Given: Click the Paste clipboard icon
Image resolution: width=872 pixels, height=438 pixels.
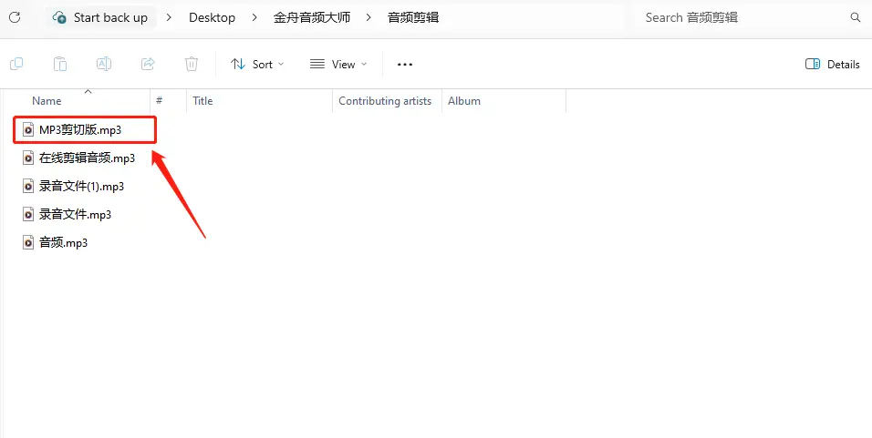Looking at the screenshot, I should click(60, 65).
